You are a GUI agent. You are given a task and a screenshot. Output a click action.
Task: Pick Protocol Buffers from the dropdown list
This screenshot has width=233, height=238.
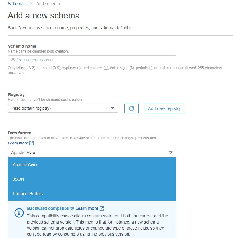92,194
